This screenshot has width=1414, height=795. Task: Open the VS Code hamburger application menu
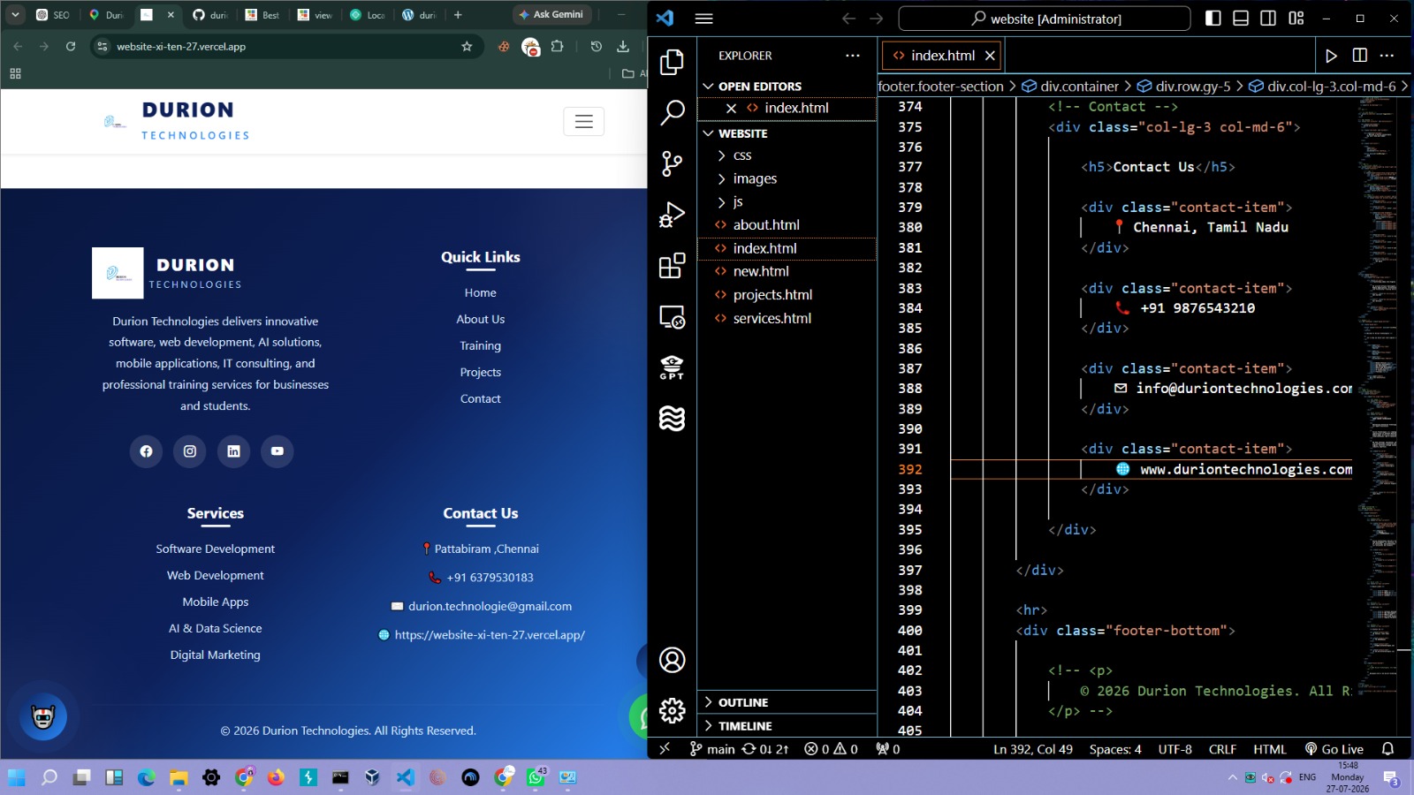(x=703, y=19)
